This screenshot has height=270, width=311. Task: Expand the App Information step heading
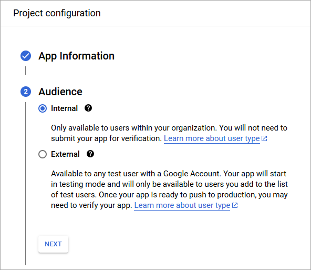(x=77, y=56)
